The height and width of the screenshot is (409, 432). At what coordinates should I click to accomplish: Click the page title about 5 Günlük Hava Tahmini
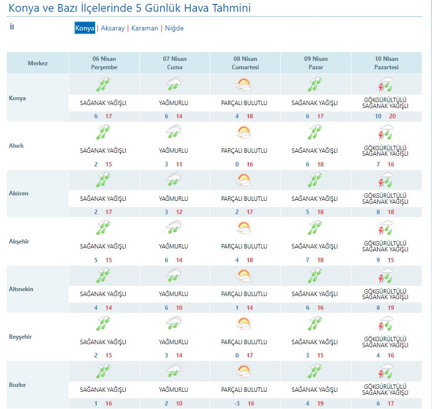[x=130, y=8]
